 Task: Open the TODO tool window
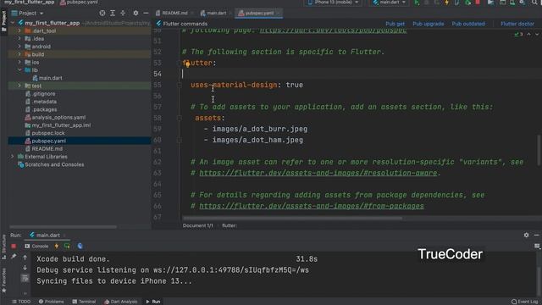pos(21,302)
